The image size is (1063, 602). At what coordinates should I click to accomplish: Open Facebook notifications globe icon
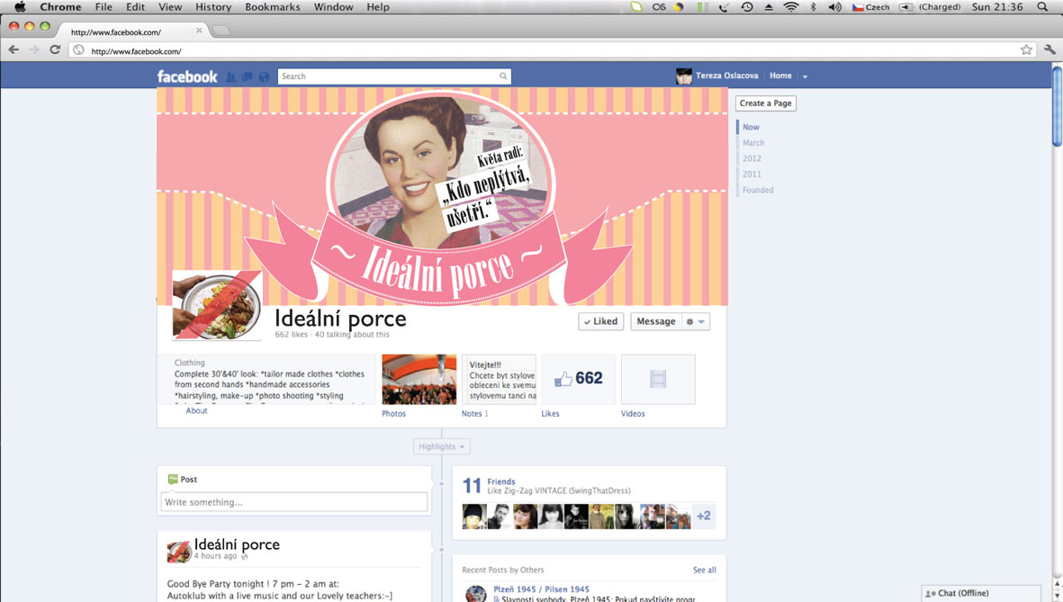264,76
